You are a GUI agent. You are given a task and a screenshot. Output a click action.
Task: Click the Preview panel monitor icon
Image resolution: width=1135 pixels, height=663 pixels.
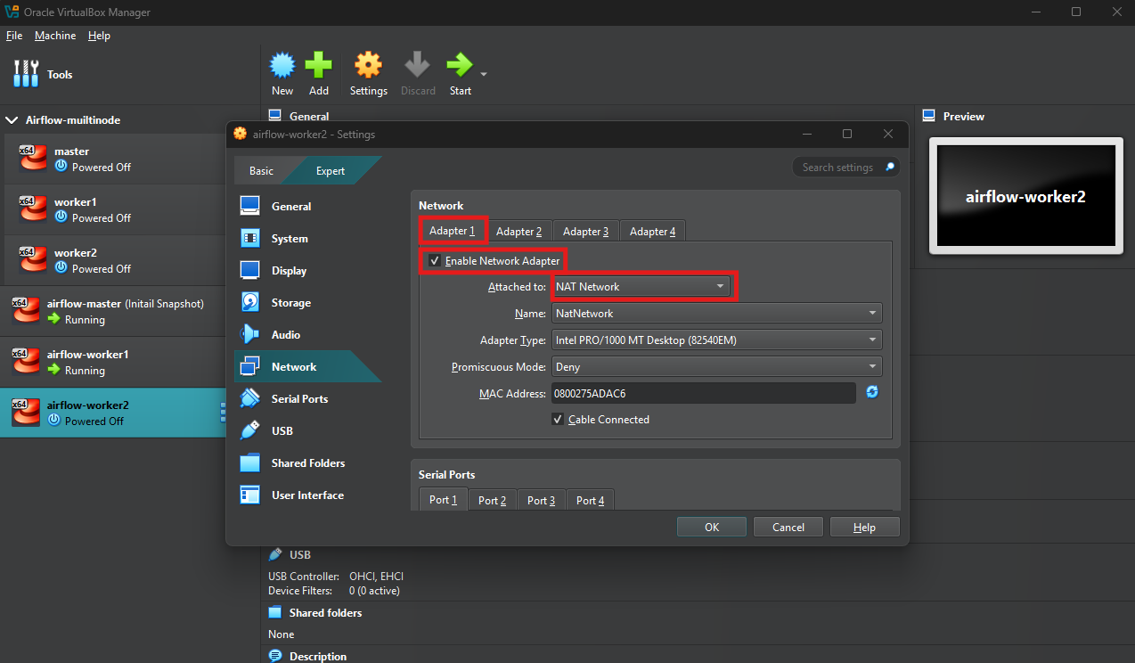(929, 116)
